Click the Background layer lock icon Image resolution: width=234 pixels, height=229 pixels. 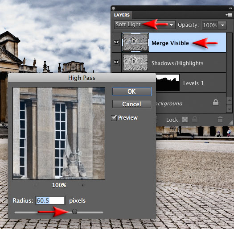tap(216, 103)
